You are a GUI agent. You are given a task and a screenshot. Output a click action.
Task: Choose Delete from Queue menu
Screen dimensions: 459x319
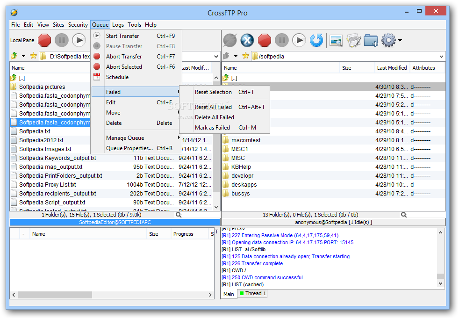(x=135, y=123)
